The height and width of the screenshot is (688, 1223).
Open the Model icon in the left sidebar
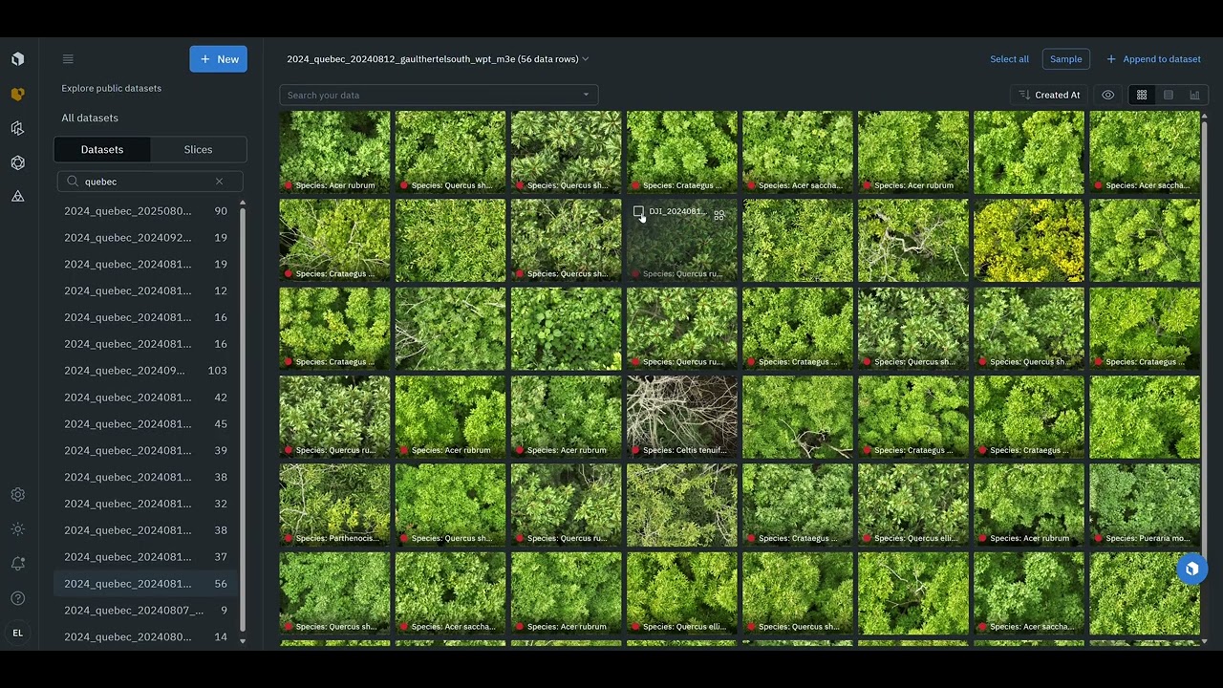pyautogui.click(x=17, y=162)
